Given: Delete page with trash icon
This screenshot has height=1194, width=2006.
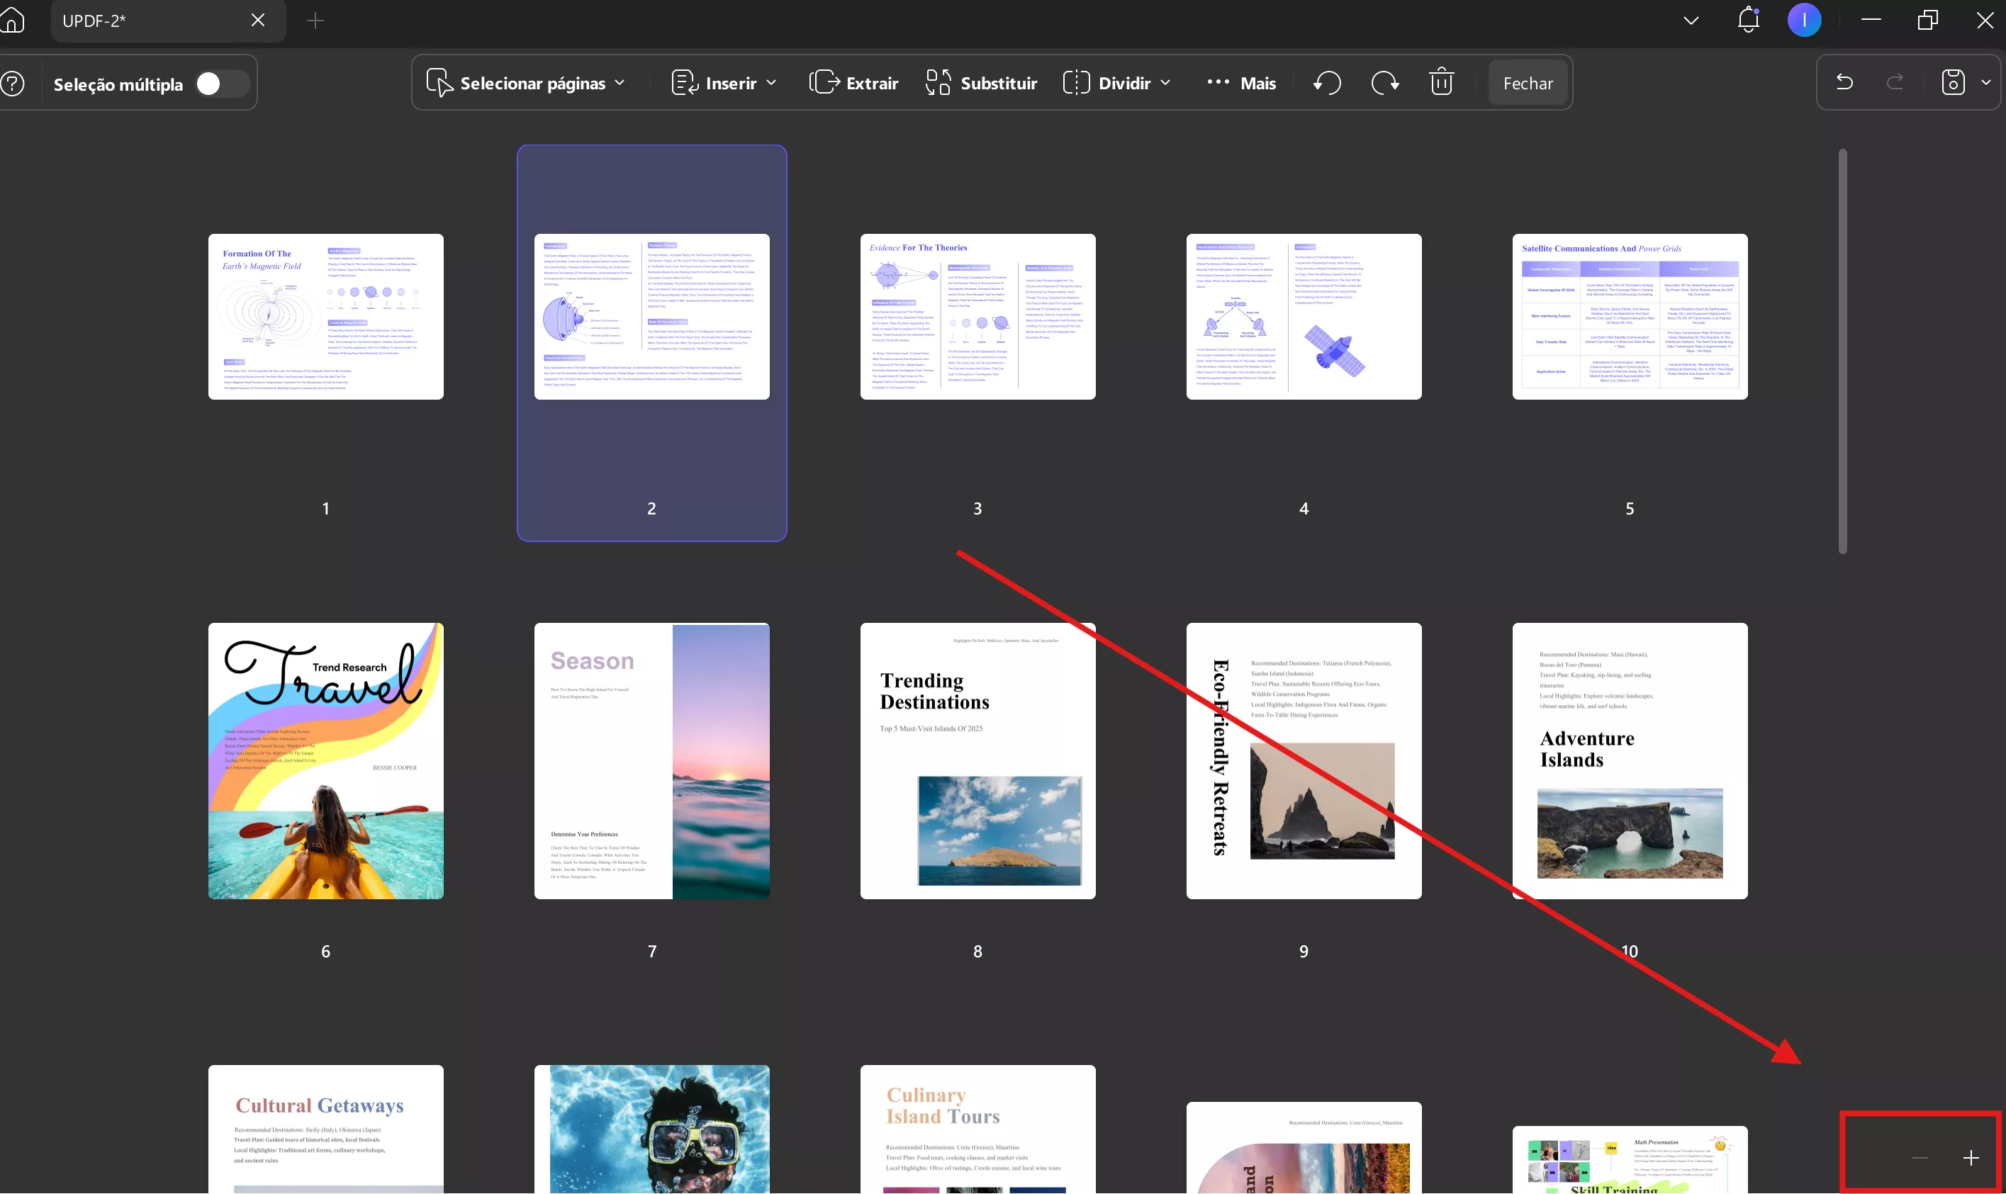Looking at the screenshot, I should [x=1441, y=83].
